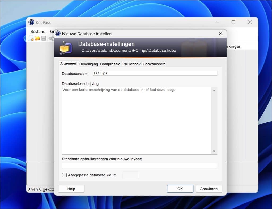Open the Compressie tab
Image resolution: width=272 pixels, height=209 pixels.
coord(110,64)
